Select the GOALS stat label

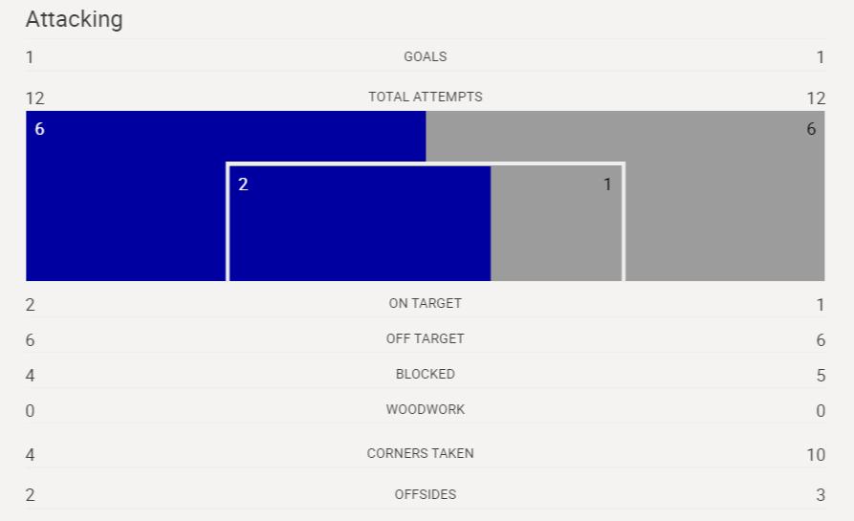426,56
